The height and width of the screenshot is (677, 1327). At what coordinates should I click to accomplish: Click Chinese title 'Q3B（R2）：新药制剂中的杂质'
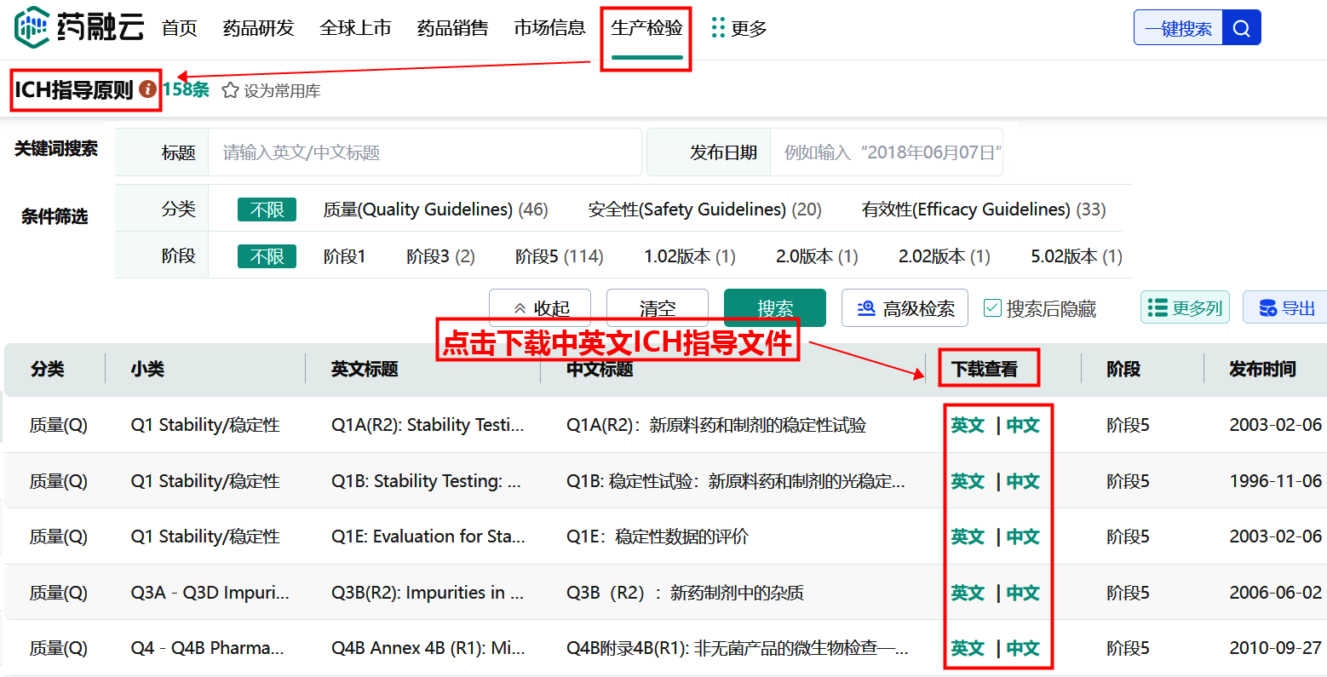(x=685, y=593)
